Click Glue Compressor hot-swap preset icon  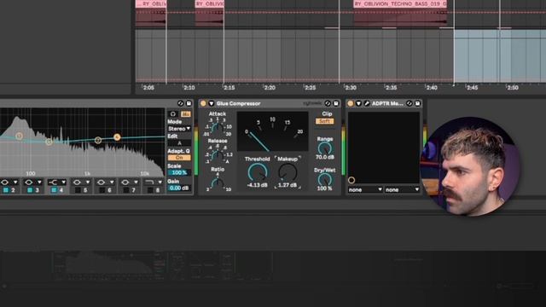click(328, 103)
